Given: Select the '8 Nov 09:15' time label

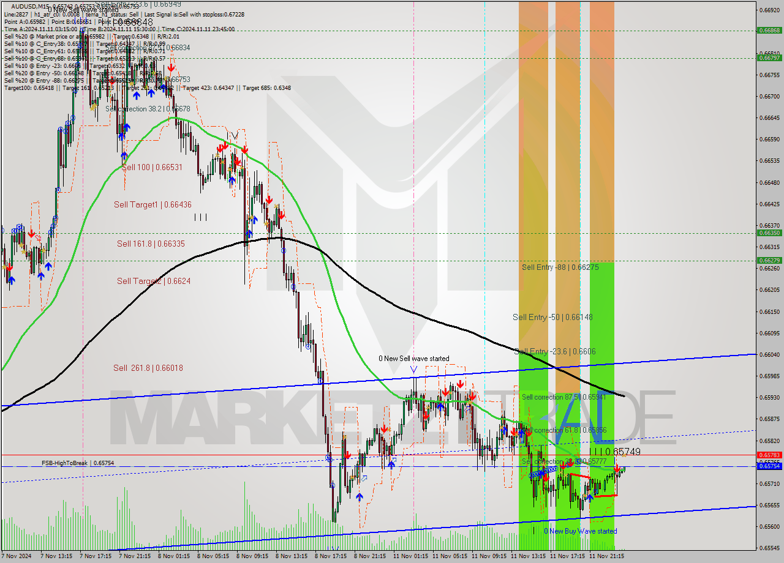Looking at the screenshot, I should pyautogui.click(x=253, y=556).
